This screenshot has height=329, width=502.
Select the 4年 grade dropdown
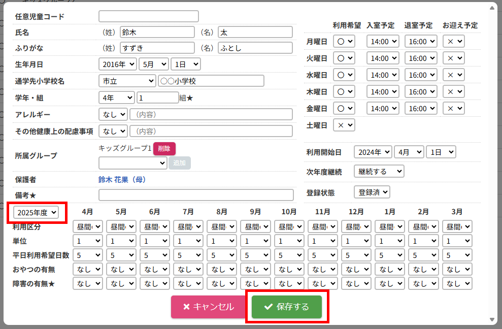point(116,97)
